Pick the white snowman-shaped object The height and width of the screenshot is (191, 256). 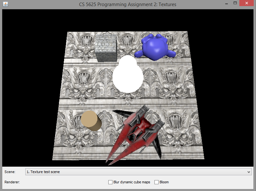[x=128, y=75]
